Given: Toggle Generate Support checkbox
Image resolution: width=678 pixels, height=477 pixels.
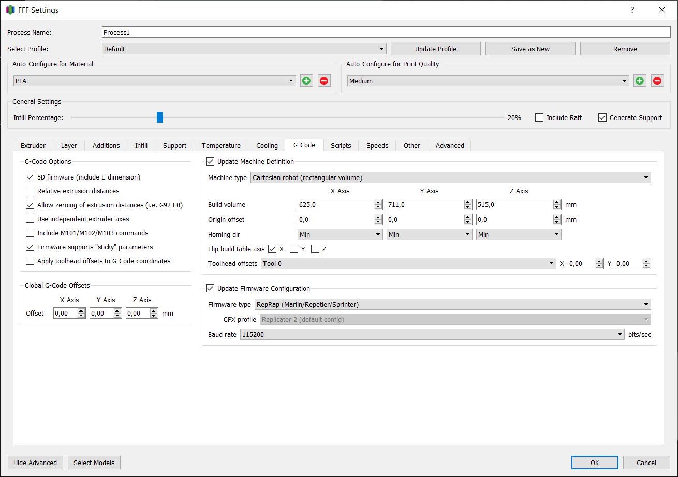Looking at the screenshot, I should click(602, 117).
